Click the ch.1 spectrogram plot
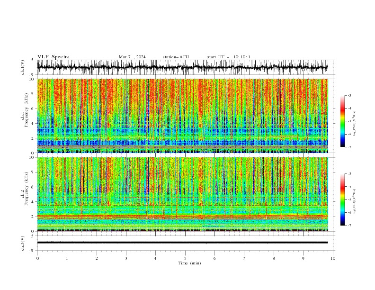 (x=182, y=116)
